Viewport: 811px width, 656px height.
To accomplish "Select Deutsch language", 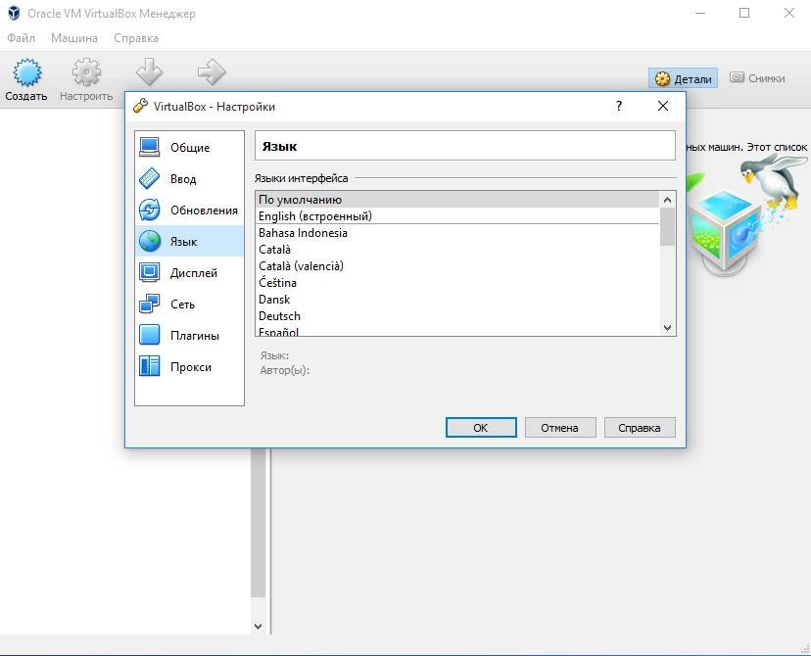I will (x=457, y=316).
